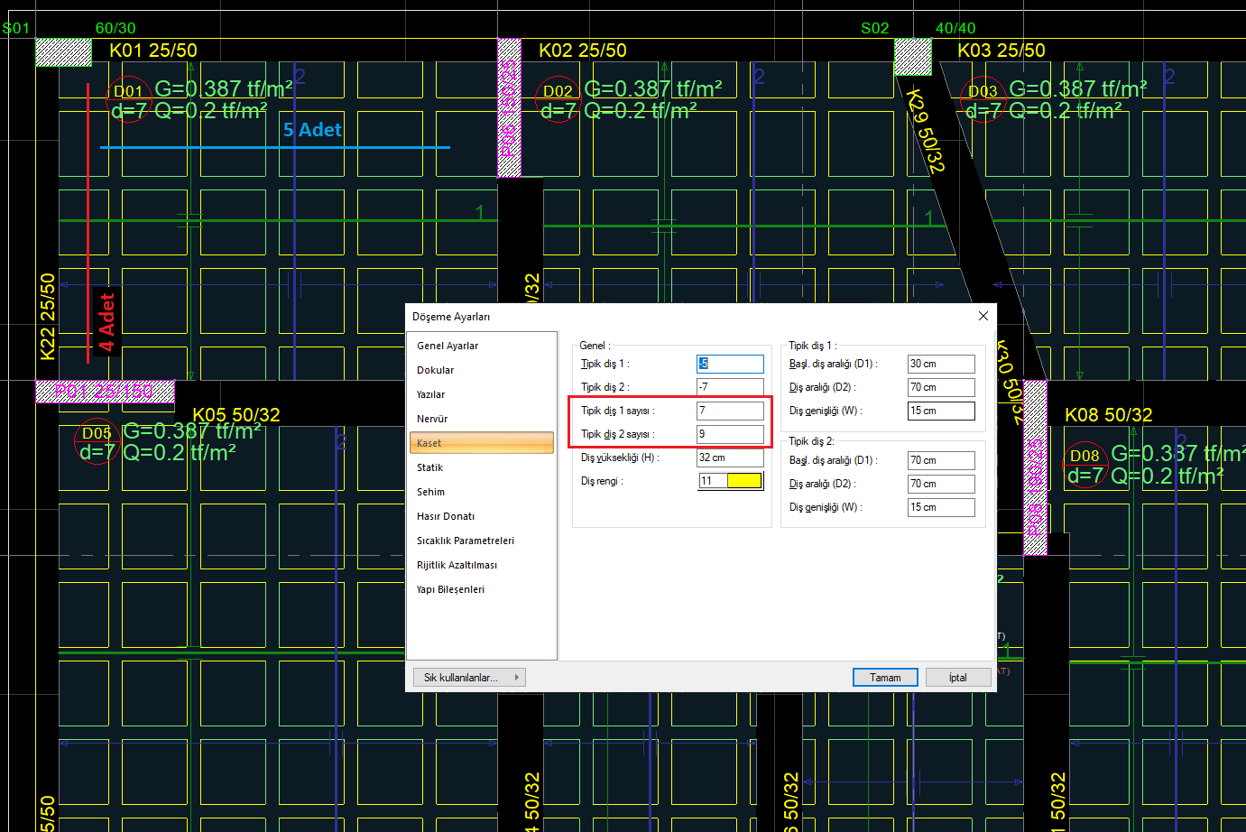
Task: Click the Diş yüksekliği (H) field
Action: (x=730, y=458)
